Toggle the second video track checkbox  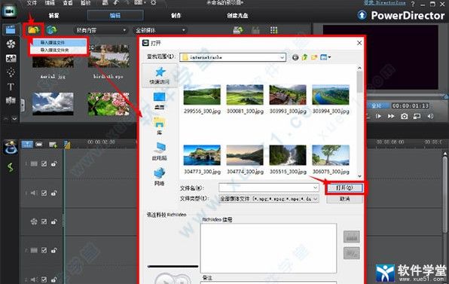pos(44,250)
